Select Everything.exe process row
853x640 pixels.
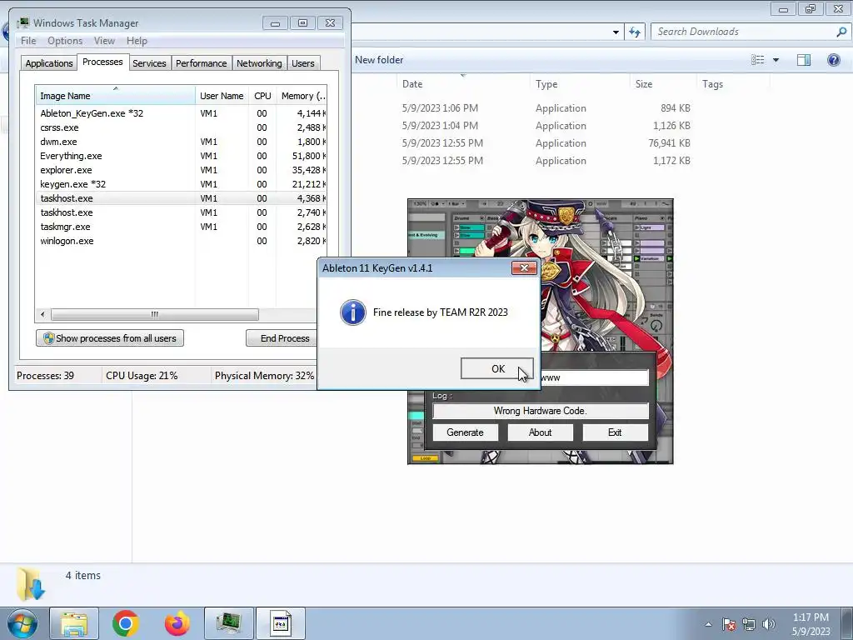(181, 156)
